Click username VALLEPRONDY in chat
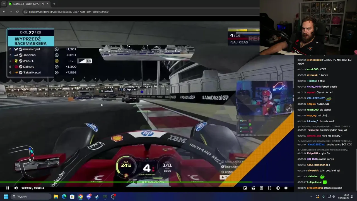357x201 pixels. [x=316, y=98]
